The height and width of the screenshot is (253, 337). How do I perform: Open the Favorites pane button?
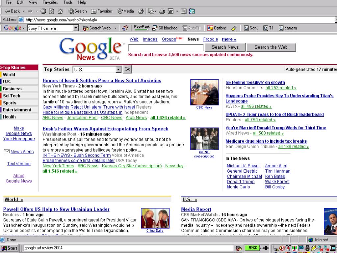pos(102,11)
